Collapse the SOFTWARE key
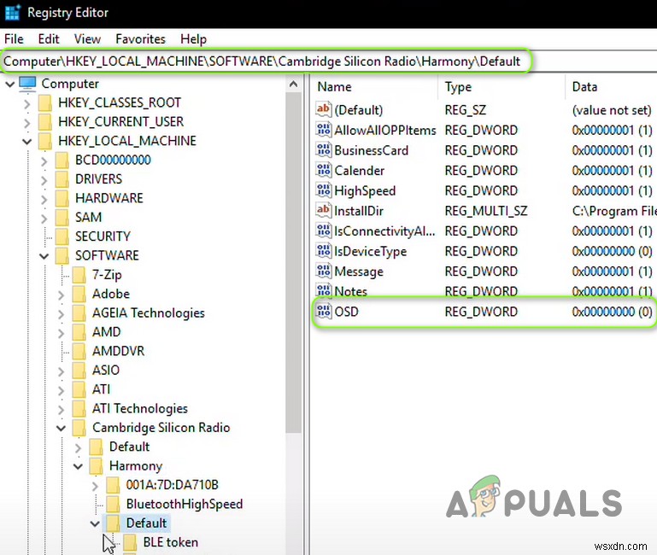 click(44, 255)
